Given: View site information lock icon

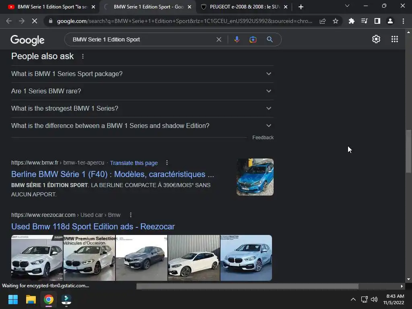Looking at the screenshot, I should [x=51, y=21].
